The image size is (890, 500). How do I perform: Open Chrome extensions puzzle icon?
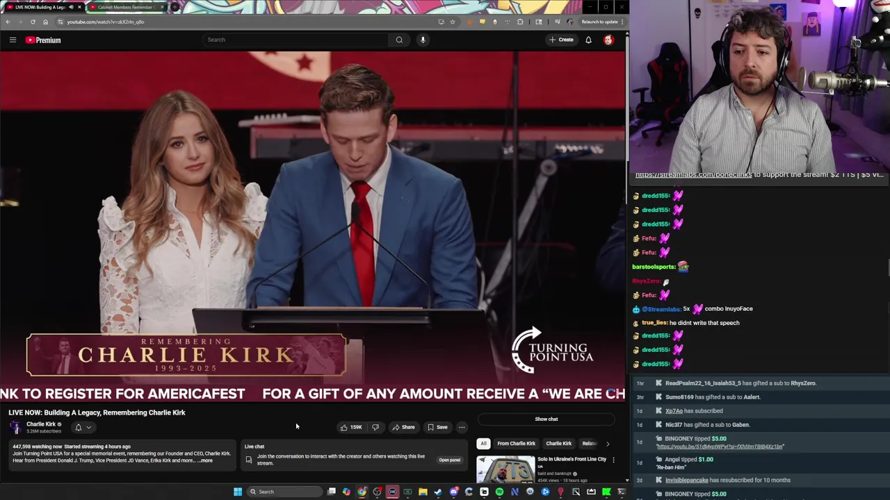coord(520,22)
